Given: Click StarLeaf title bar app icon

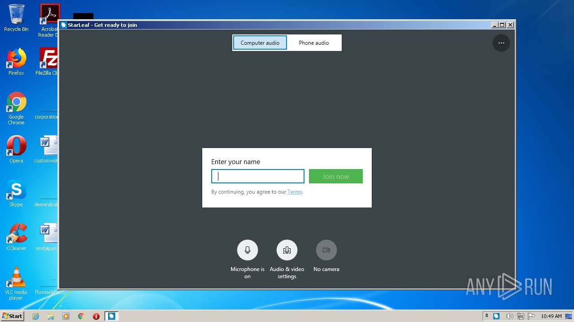Looking at the screenshot, I should tap(64, 25).
